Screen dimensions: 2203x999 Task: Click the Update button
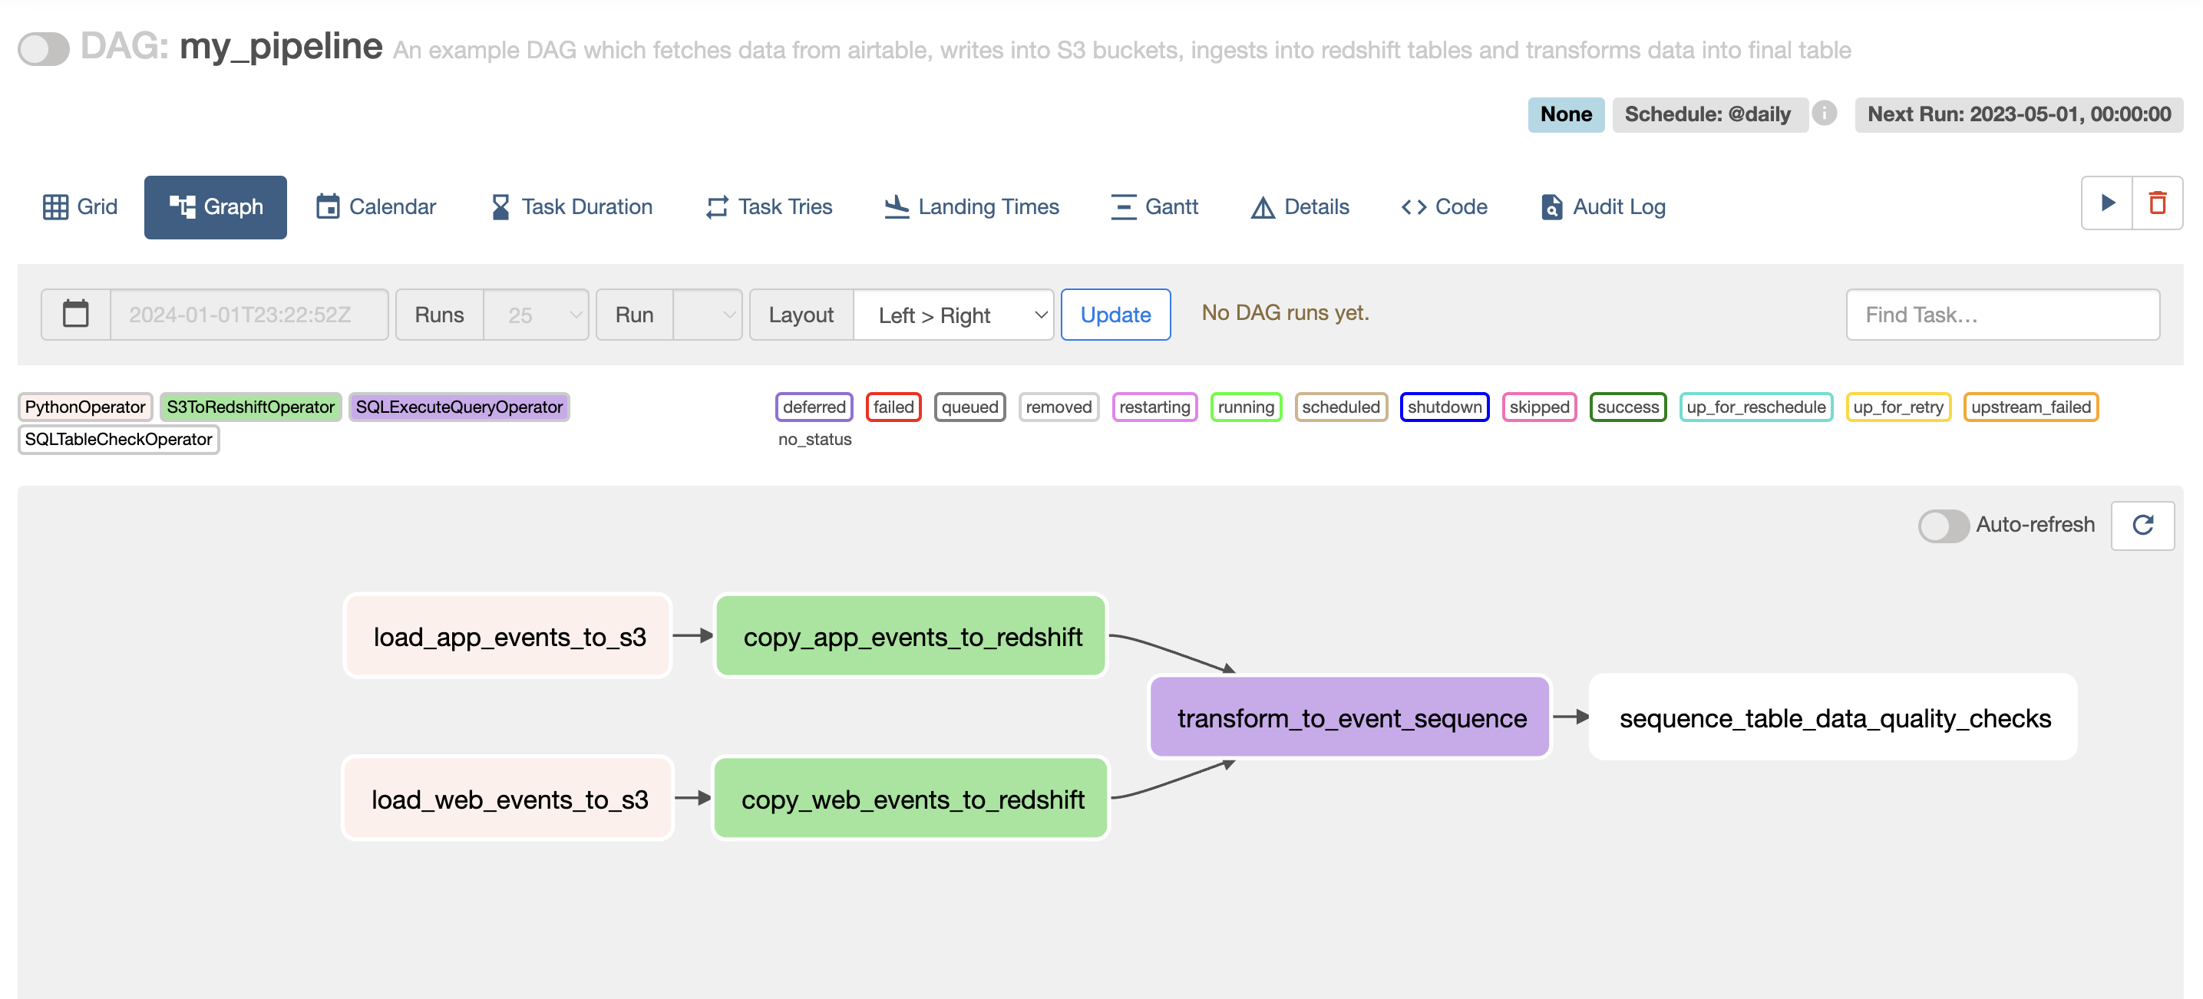[1115, 315]
